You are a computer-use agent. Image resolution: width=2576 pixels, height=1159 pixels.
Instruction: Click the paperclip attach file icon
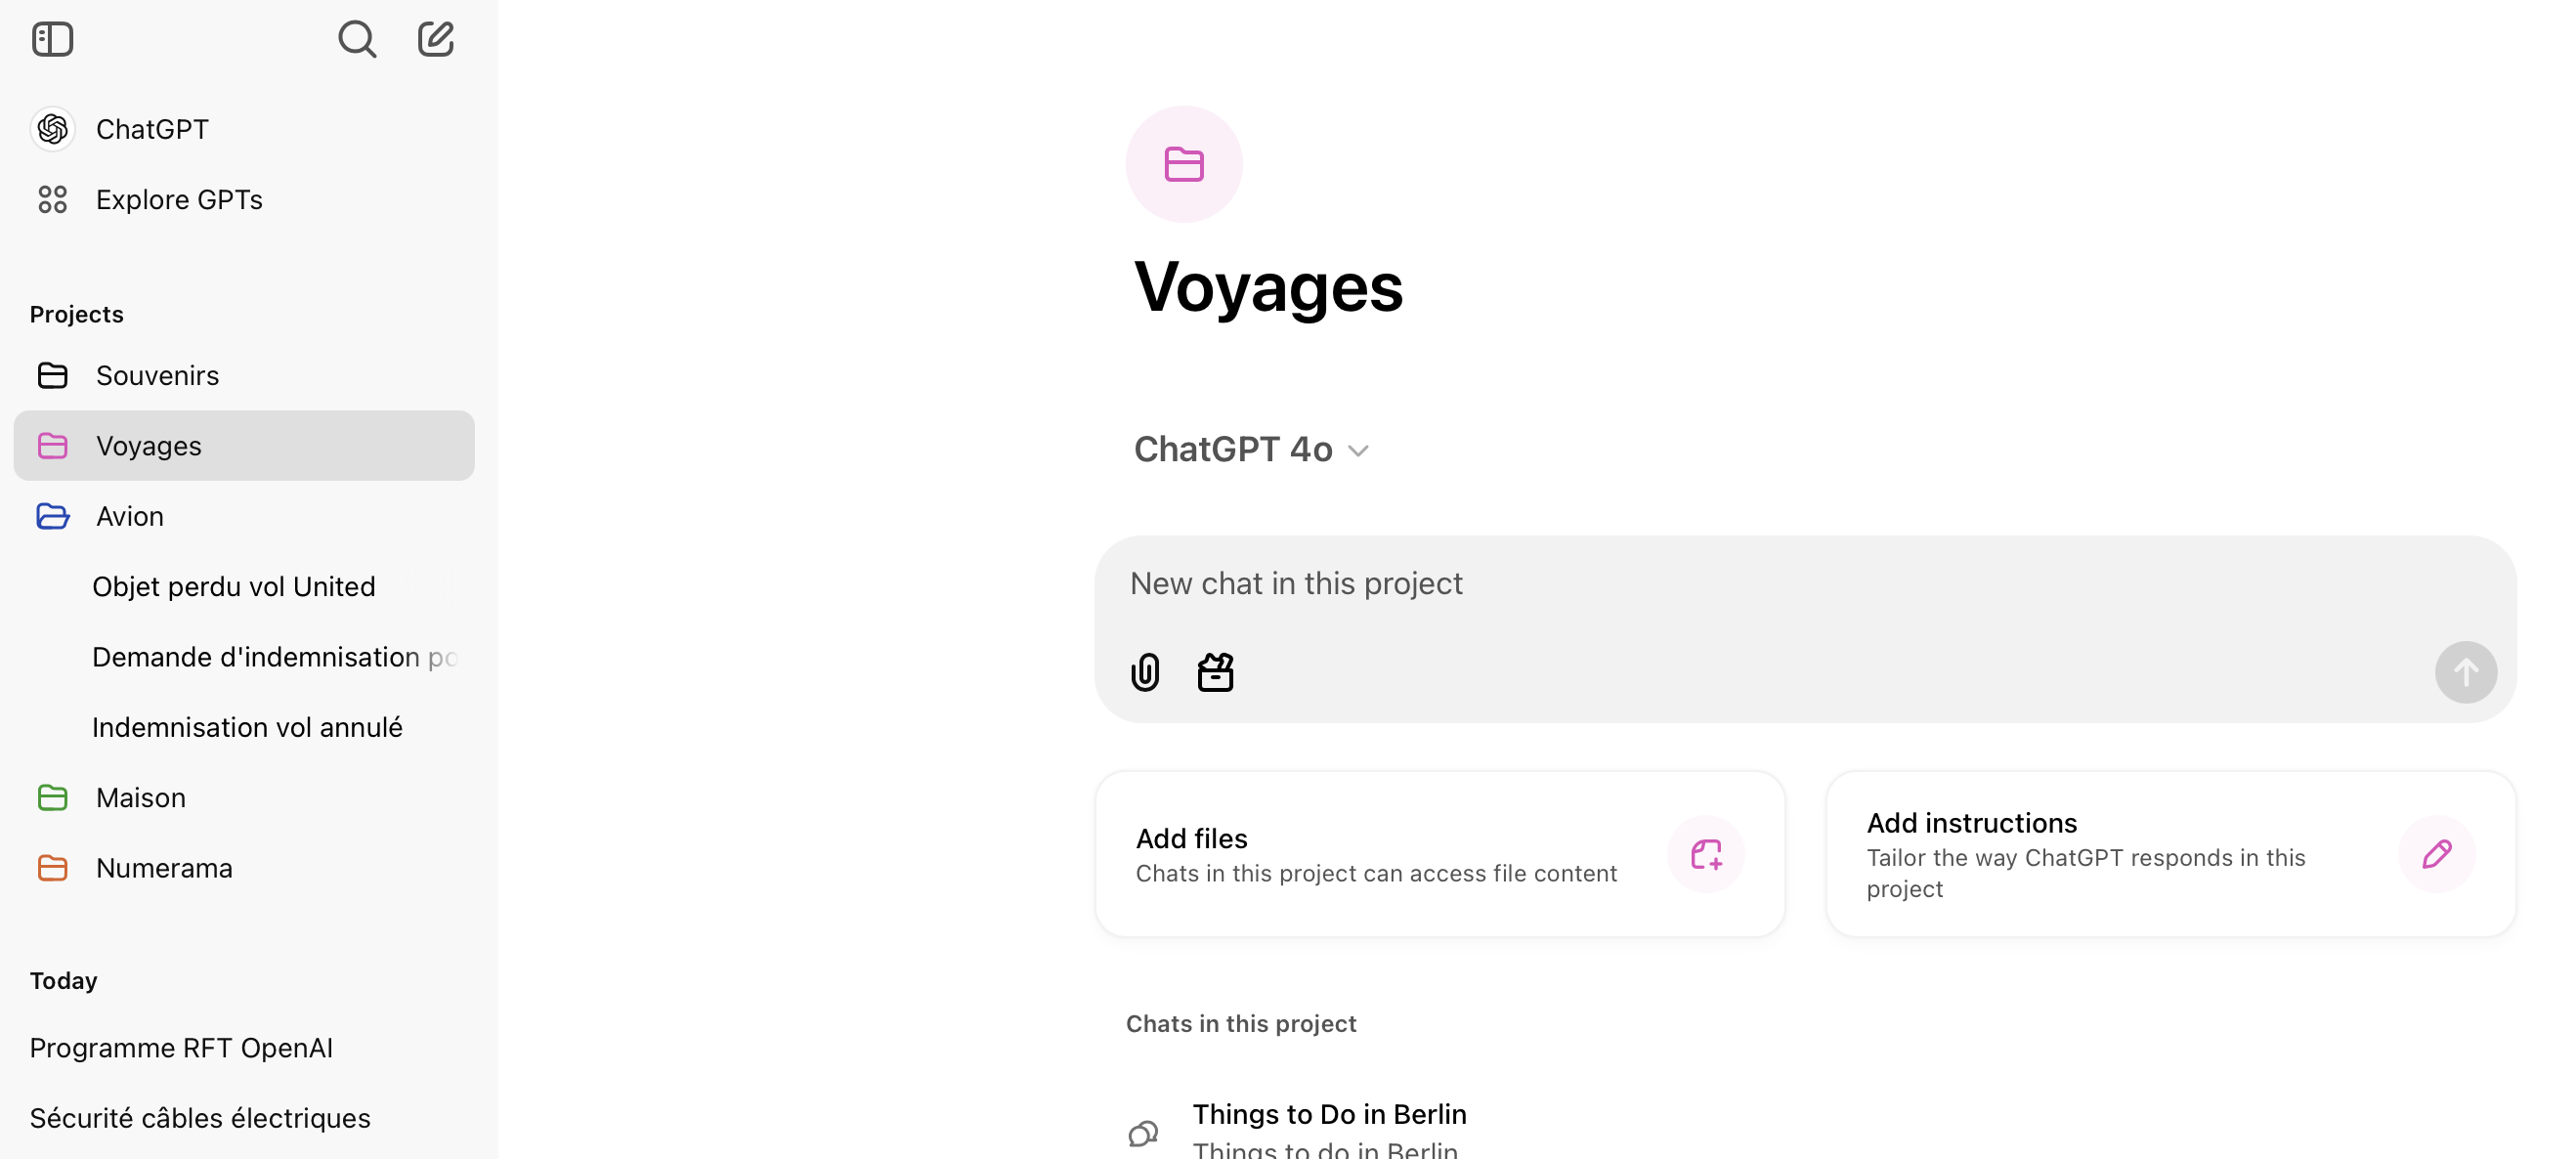pos(1145,672)
